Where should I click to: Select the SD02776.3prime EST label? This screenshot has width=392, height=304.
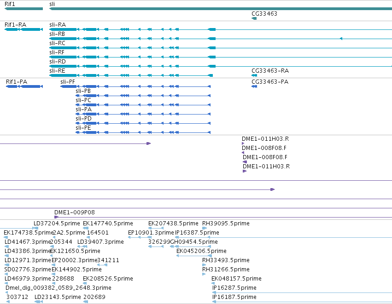pos(28,270)
